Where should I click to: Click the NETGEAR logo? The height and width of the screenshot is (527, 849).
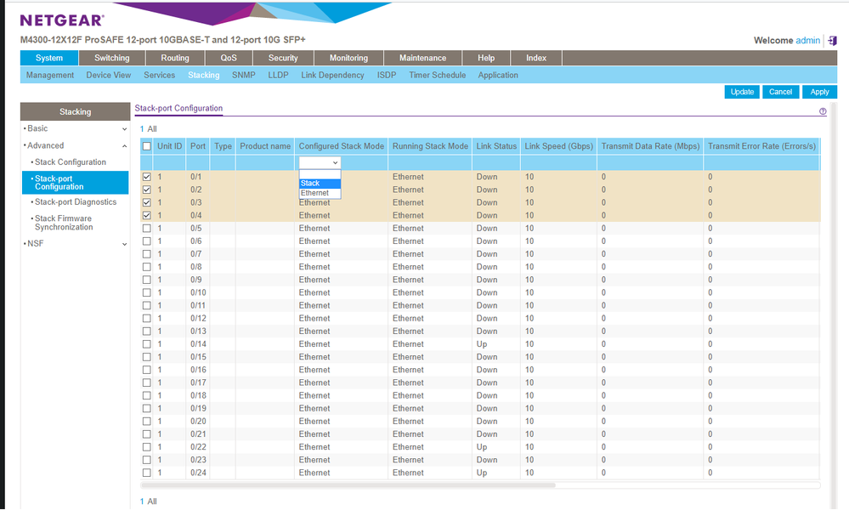(x=62, y=20)
